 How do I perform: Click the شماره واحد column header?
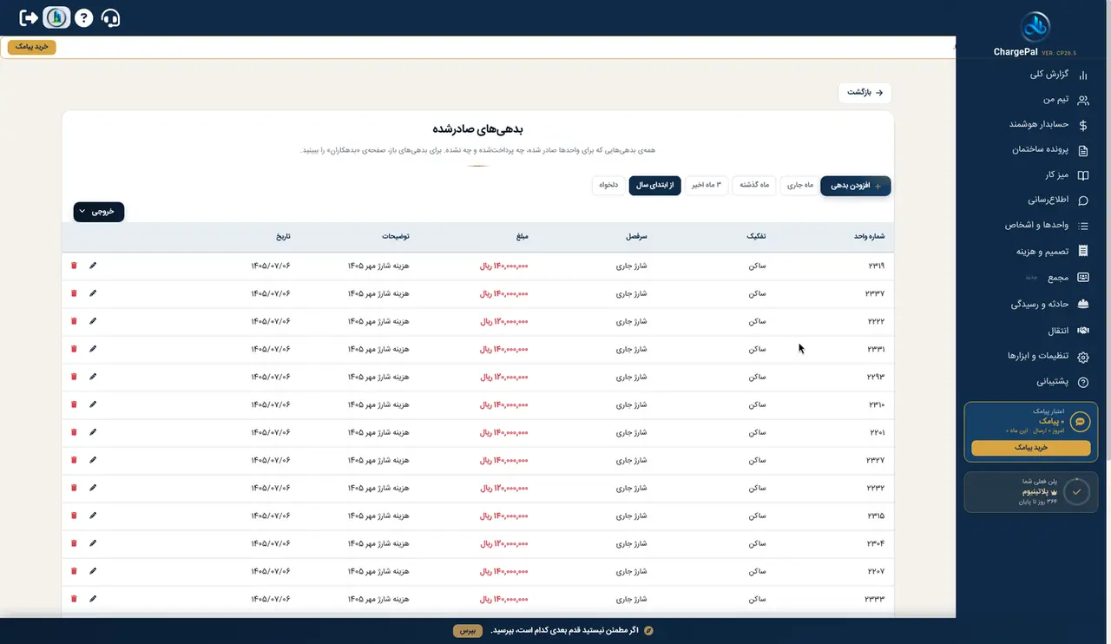point(869,236)
